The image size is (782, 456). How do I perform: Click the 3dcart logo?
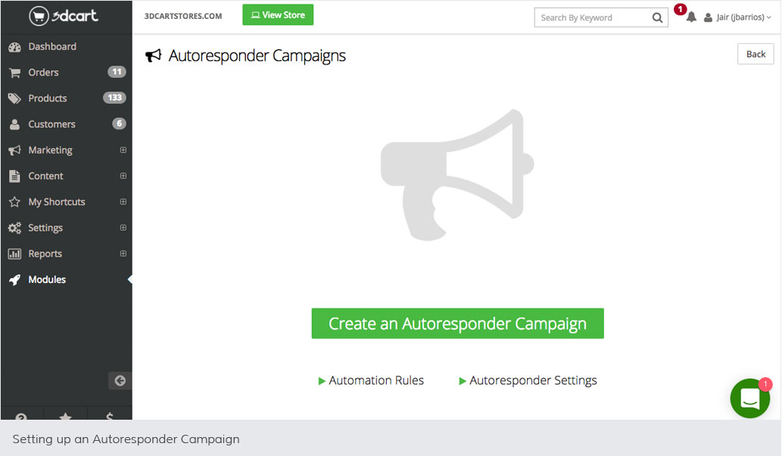[64, 16]
